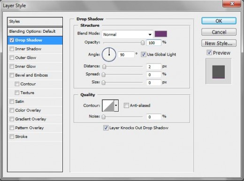Click the New Style... button
This screenshot has height=181, width=244.
219,43
